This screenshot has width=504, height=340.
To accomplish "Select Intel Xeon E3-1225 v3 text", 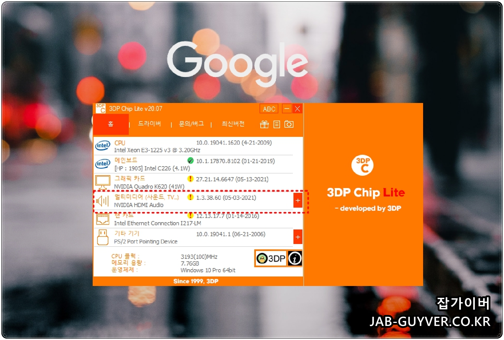I will pyautogui.click(x=157, y=150).
